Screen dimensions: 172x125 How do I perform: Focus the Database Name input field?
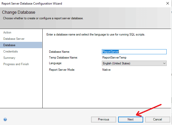[134, 52]
